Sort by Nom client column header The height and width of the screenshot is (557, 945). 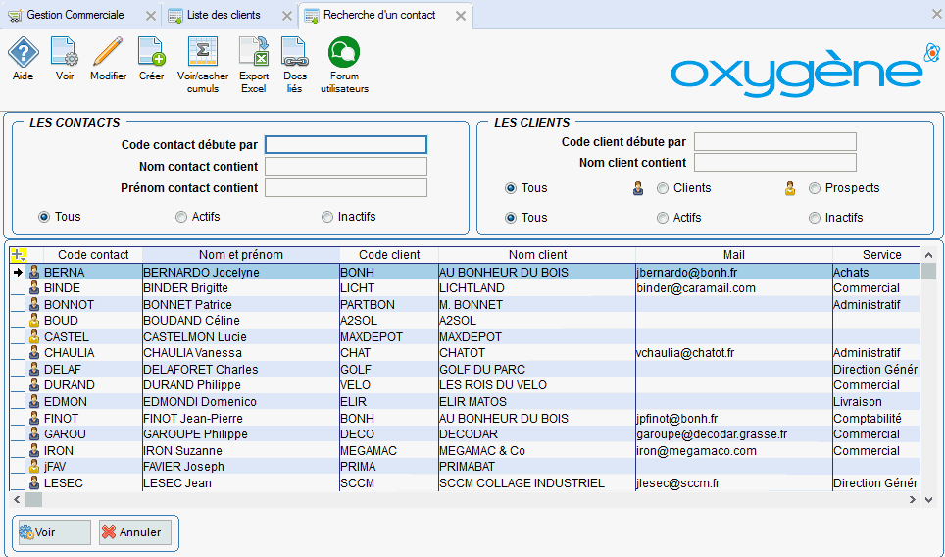click(537, 255)
